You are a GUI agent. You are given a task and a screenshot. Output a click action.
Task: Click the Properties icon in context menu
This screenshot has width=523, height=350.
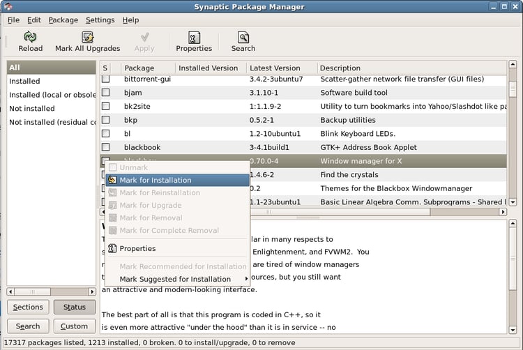[x=112, y=248]
